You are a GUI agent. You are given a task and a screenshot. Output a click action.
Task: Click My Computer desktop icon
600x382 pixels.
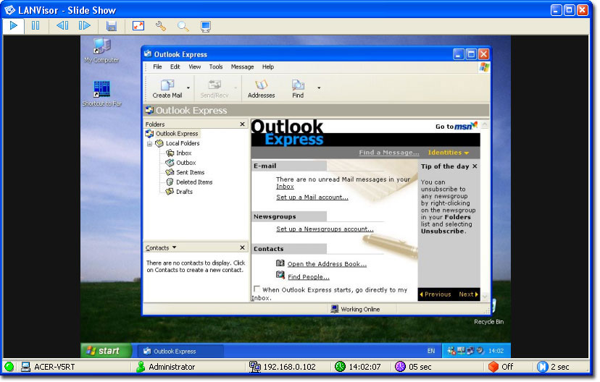point(101,51)
